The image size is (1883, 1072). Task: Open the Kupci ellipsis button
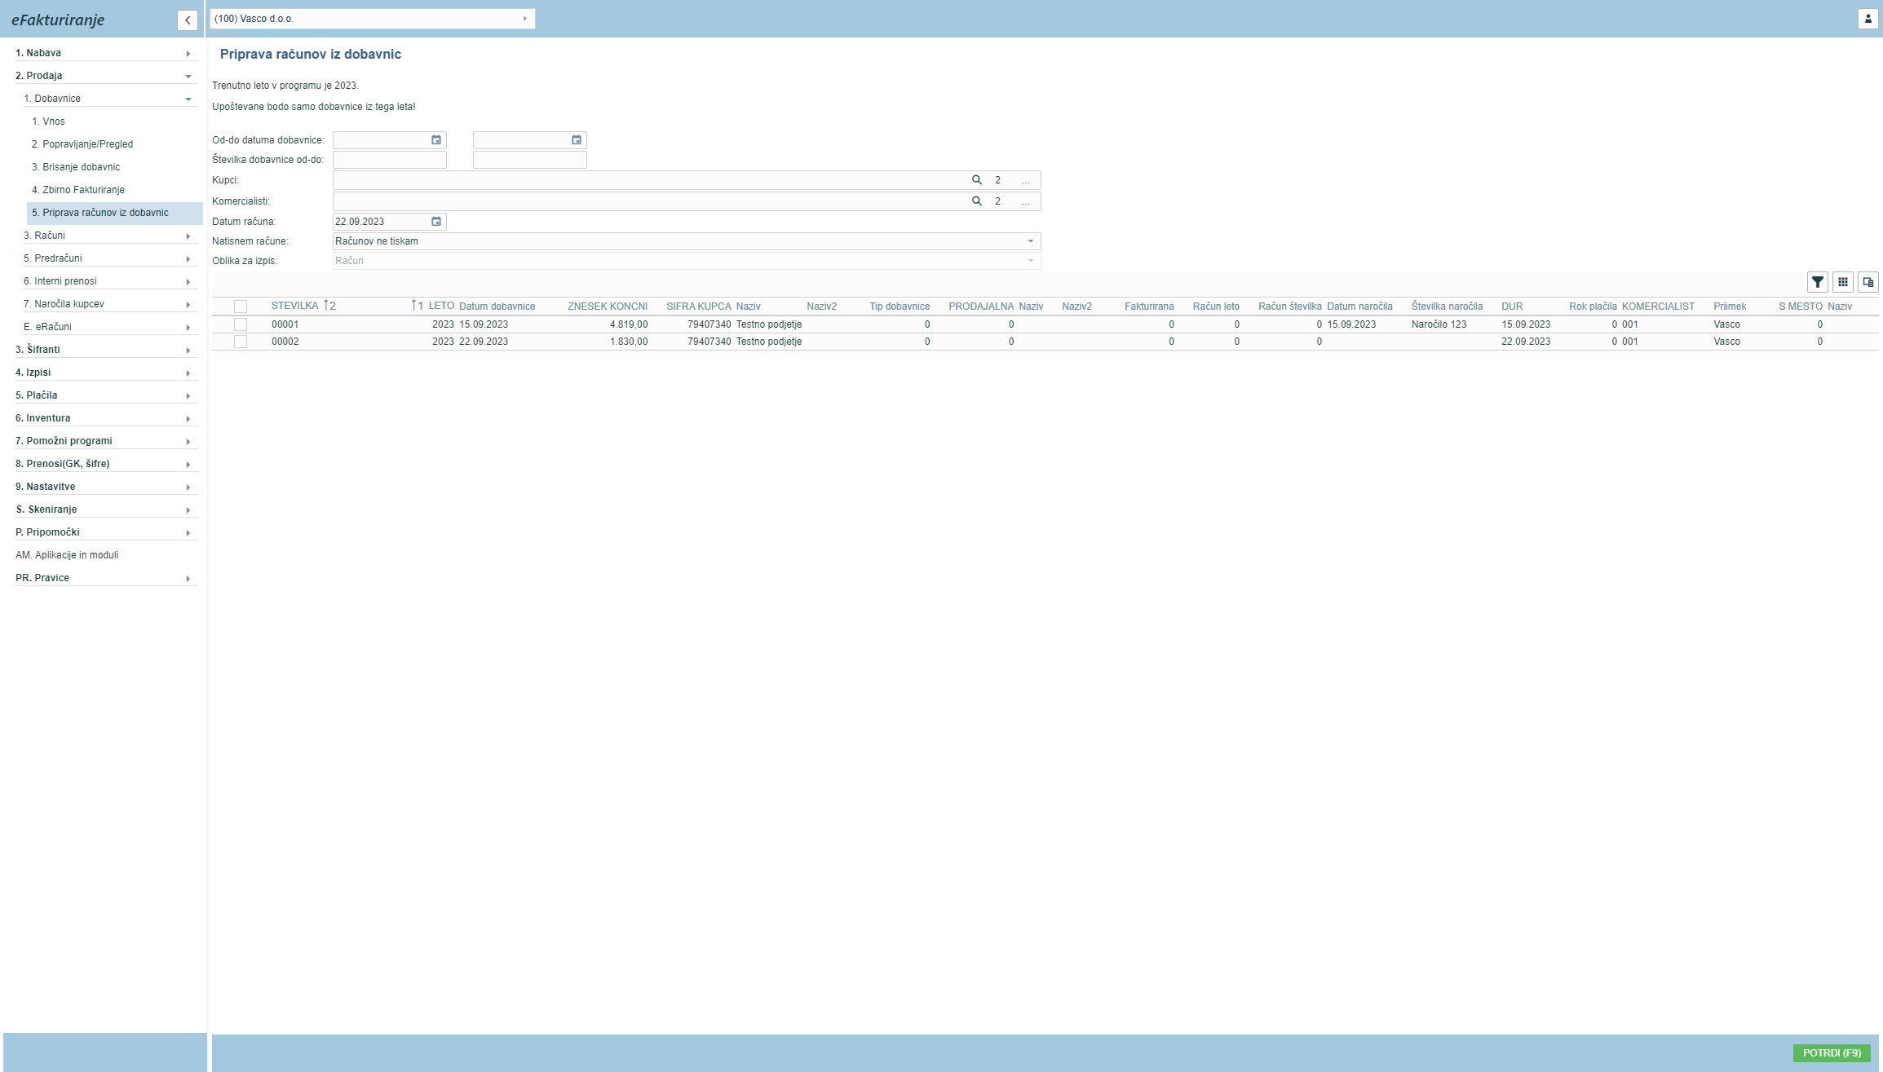(x=1026, y=180)
